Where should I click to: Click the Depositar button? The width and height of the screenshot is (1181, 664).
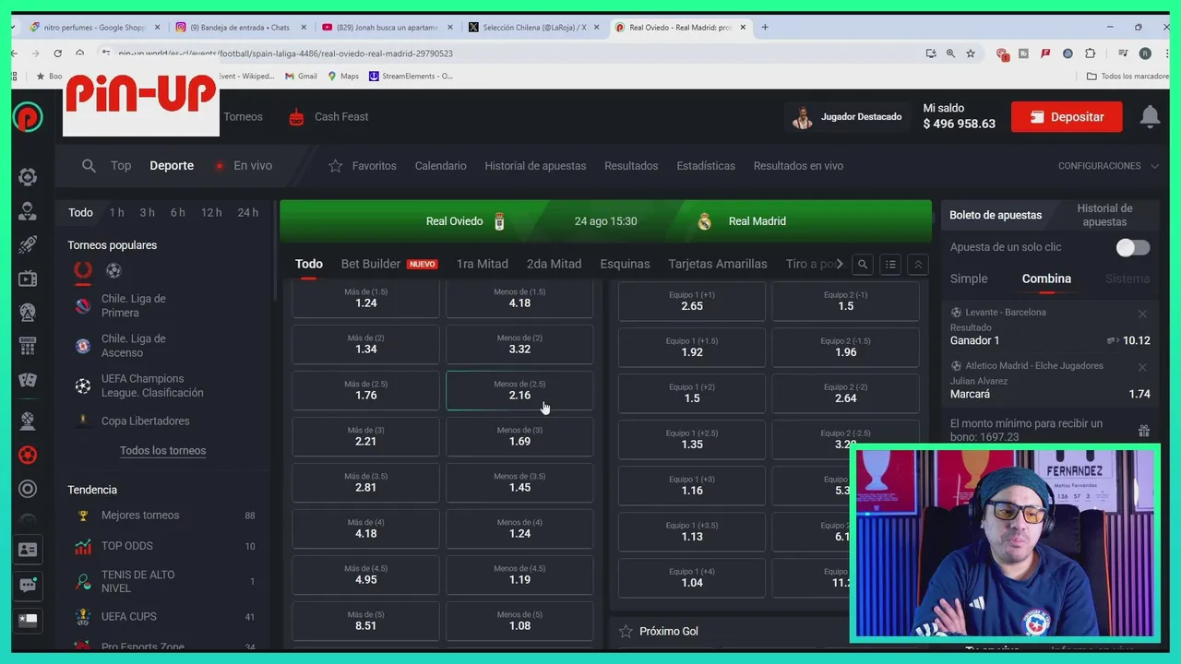(x=1067, y=117)
